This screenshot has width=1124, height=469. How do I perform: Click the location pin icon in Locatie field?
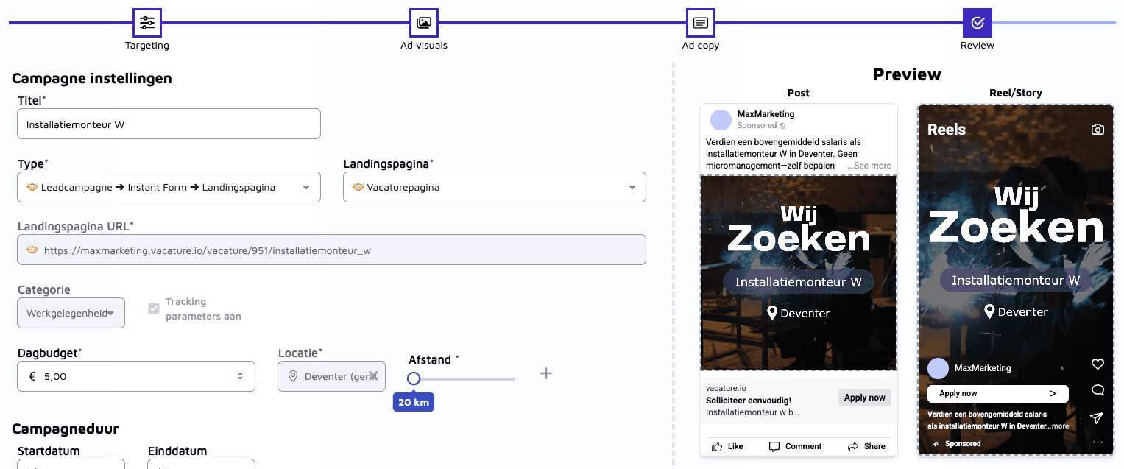[293, 376]
